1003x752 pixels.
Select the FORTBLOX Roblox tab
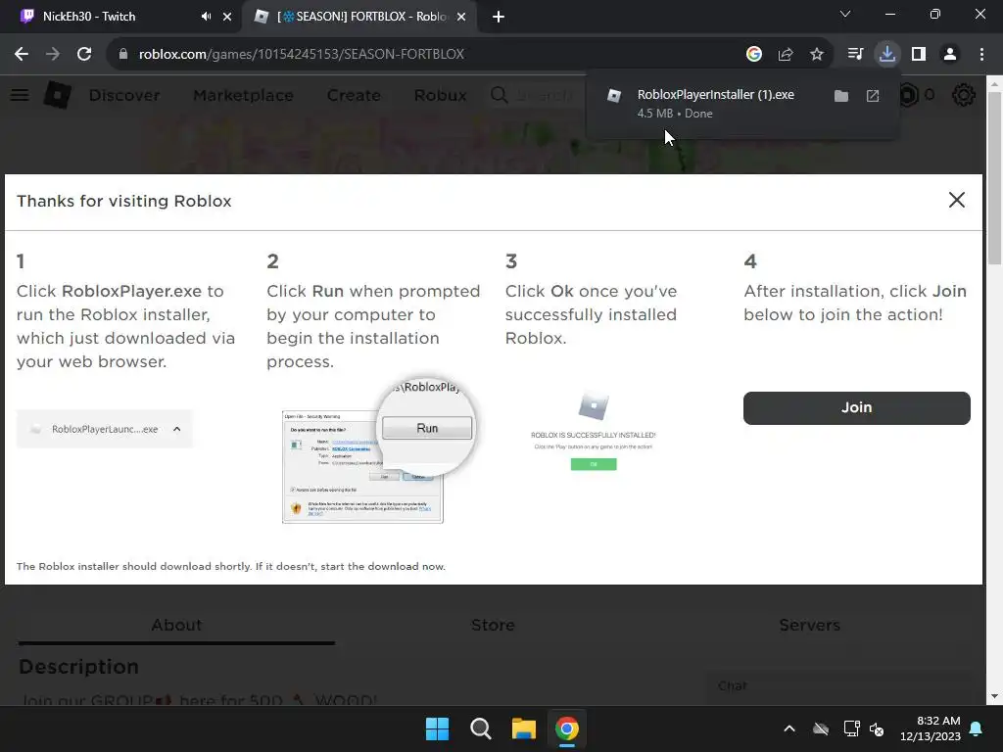pos(361,17)
